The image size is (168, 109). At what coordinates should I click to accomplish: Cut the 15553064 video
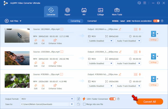43,64
